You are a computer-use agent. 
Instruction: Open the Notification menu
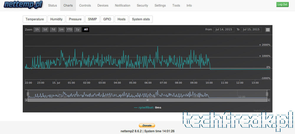[x=123, y=5]
